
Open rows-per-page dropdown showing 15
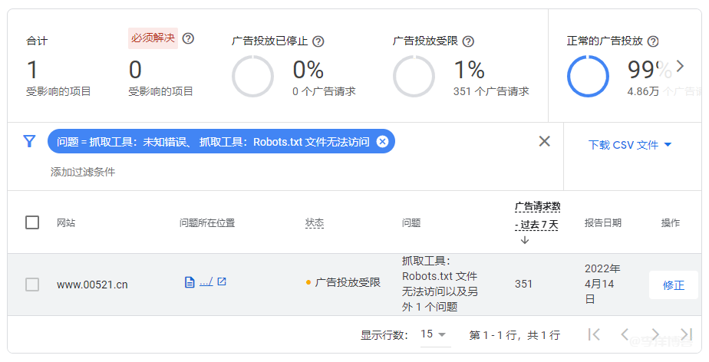click(434, 334)
